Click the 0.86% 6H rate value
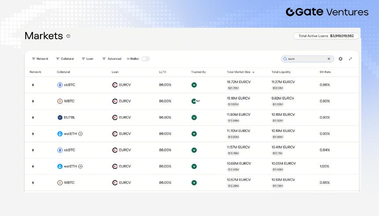Viewport: 379px width, 216px height. coord(325,85)
